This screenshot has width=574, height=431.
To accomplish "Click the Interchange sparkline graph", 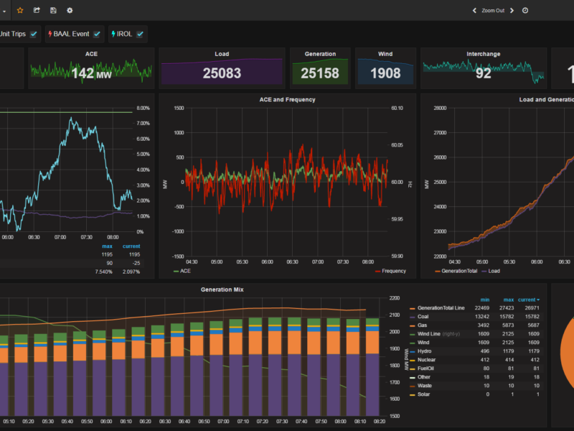I will coord(483,71).
